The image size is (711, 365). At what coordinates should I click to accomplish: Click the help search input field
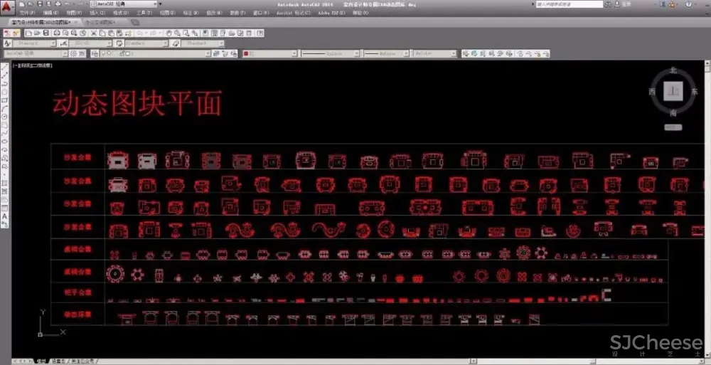coord(569,4)
